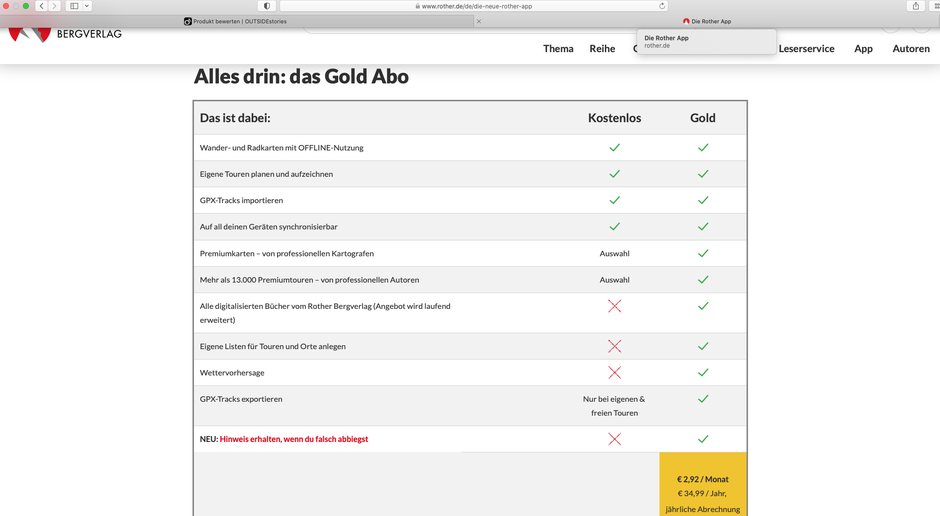Go back to the previous page in Safari
The width and height of the screenshot is (940, 516).
click(42, 6)
